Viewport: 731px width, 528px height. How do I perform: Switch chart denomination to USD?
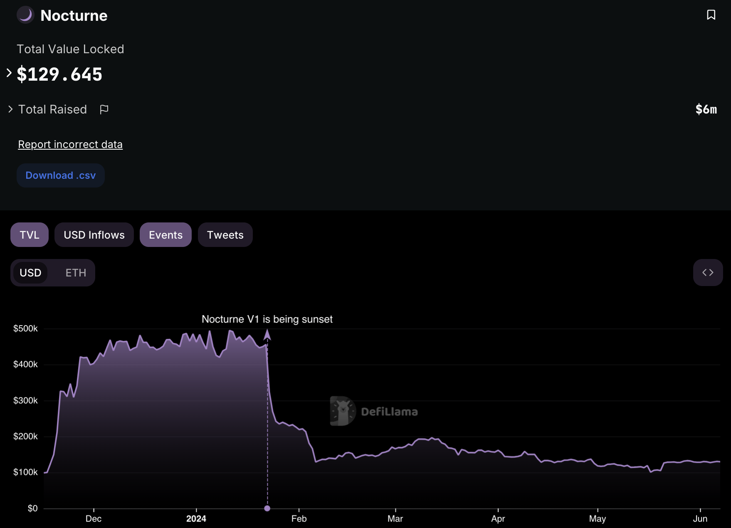pyautogui.click(x=30, y=273)
